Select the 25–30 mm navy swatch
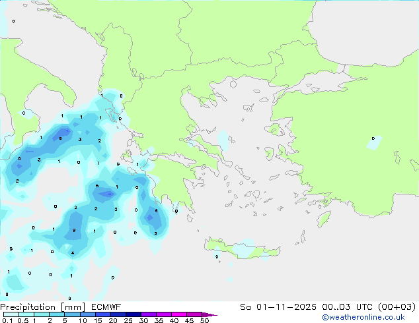This screenshot has width=419, height=323. point(133,314)
